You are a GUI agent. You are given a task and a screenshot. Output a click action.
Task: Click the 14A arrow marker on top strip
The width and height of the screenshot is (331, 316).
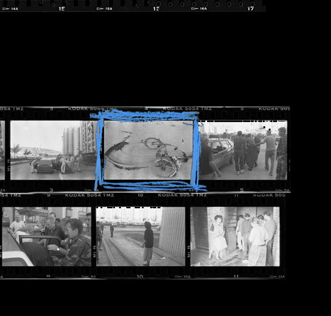pyautogui.click(x=10, y=9)
